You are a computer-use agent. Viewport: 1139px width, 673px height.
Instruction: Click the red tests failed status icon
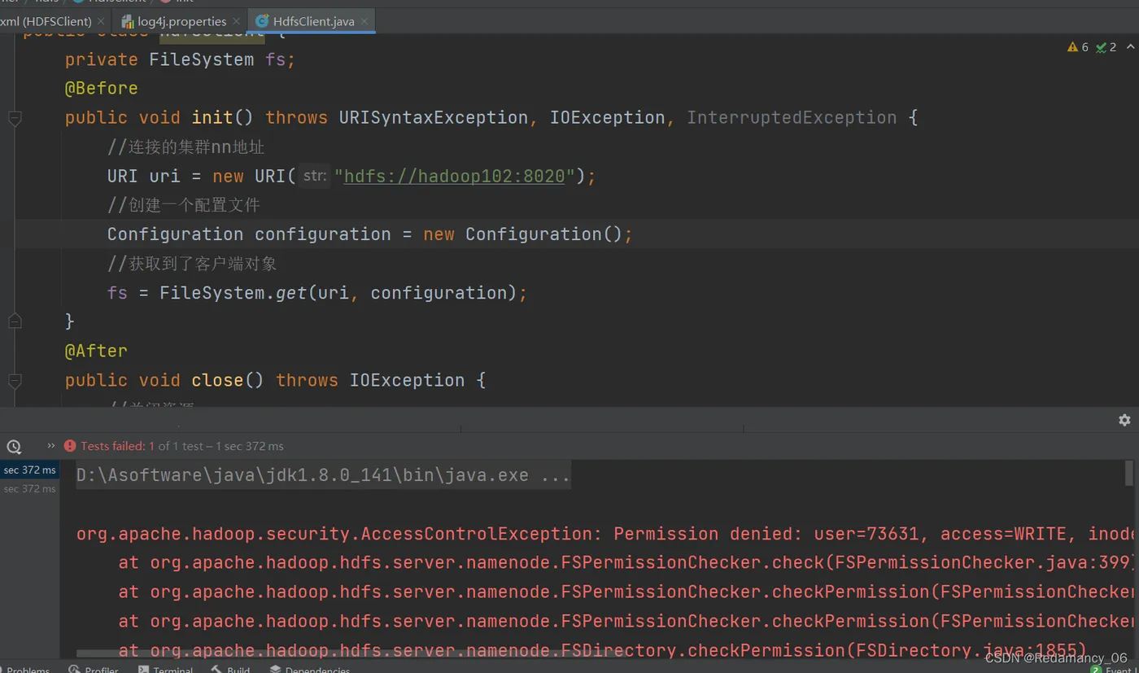coord(70,446)
